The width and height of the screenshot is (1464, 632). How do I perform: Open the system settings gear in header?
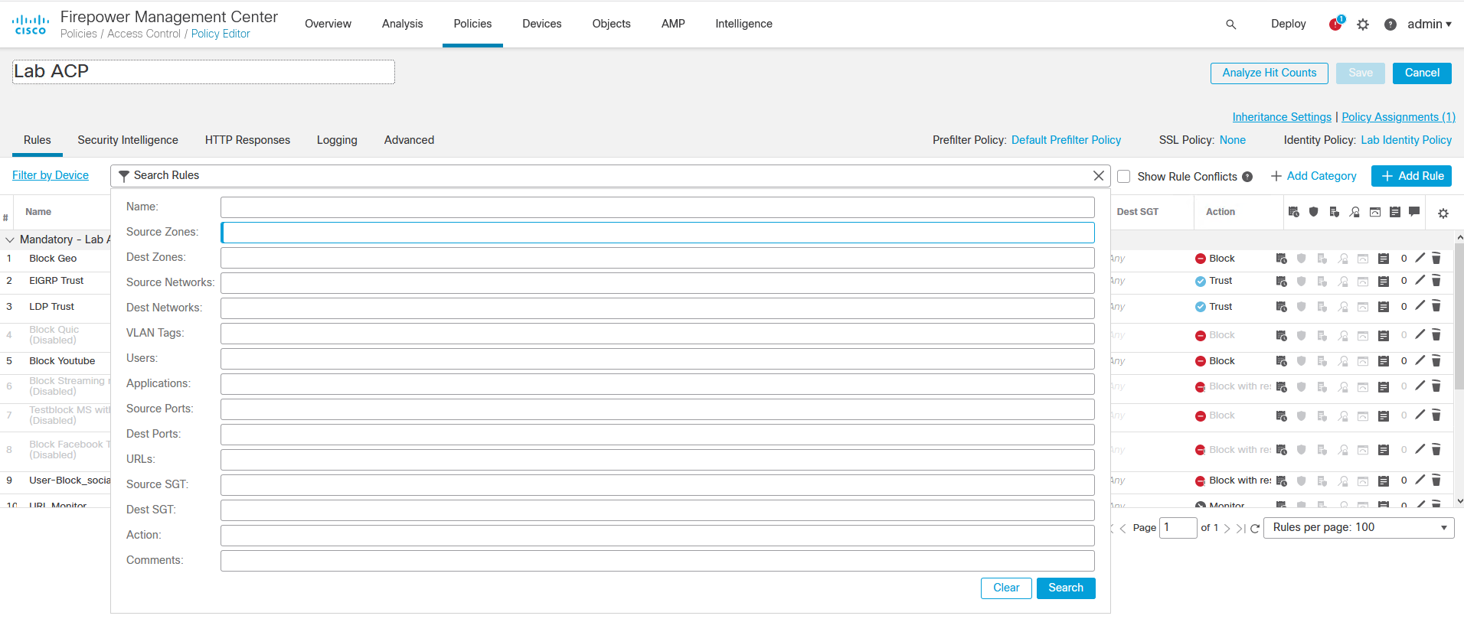point(1363,24)
